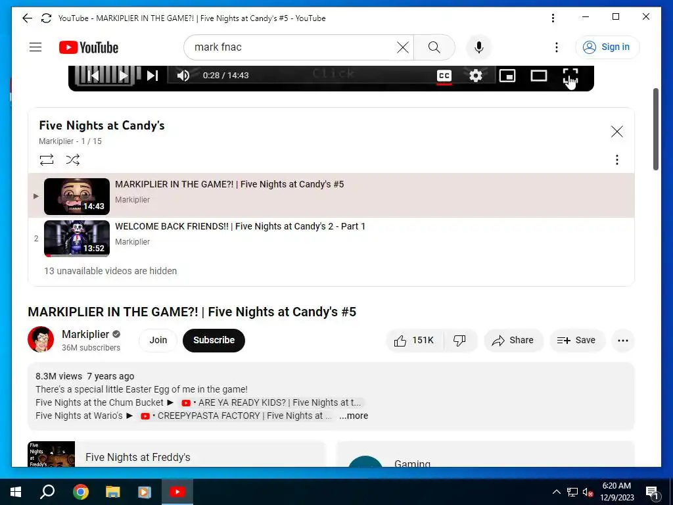This screenshot has width=673, height=505.
Task: Click '13 unavailable videos are hidden' text
Action: point(110,271)
